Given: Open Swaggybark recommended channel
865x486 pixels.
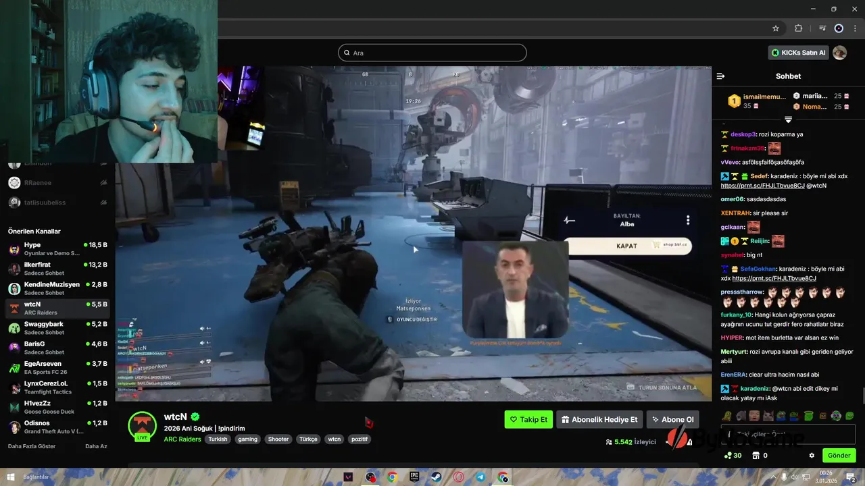Looking at the screenshot, I should coord(57,328).
